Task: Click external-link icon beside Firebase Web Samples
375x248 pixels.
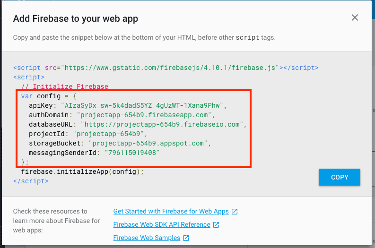Action: [186, 238]
